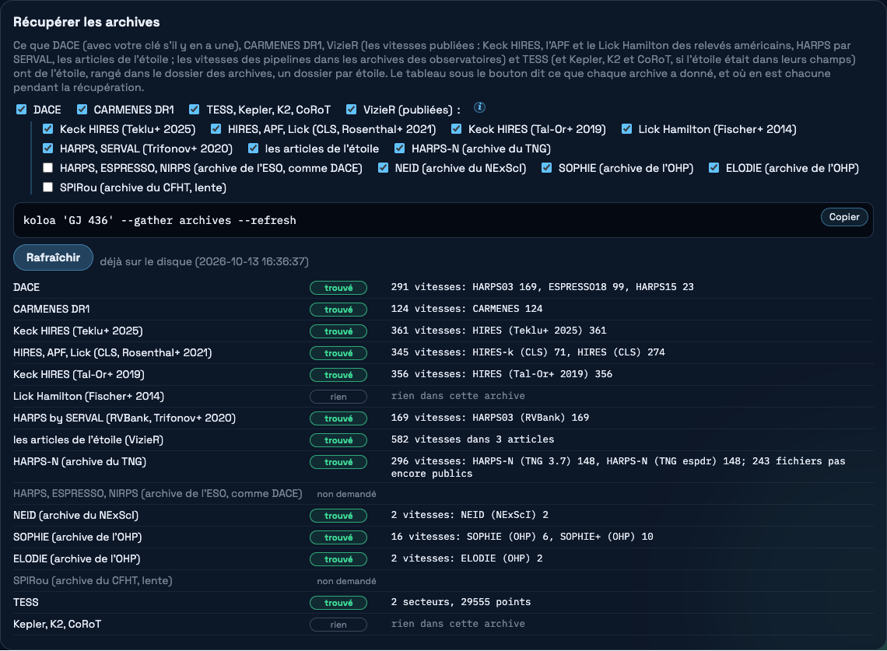Click '2 secteurs, 29555 points' text

(461, 602)
